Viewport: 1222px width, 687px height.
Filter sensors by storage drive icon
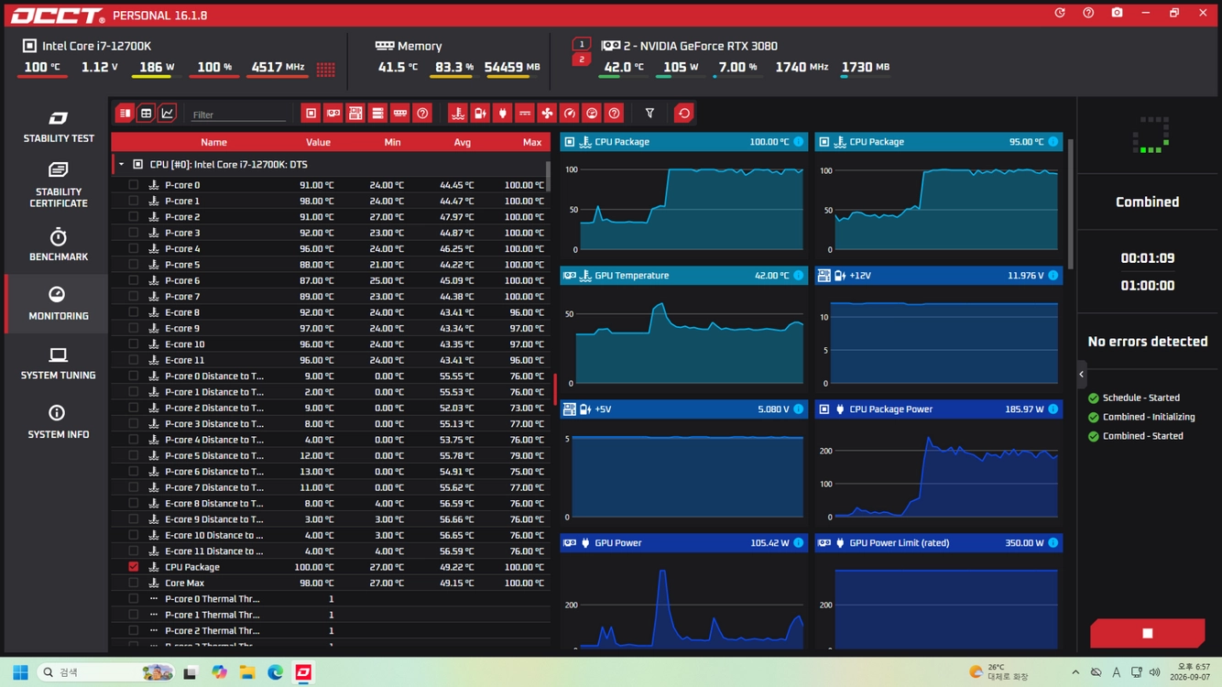[377, 114]
